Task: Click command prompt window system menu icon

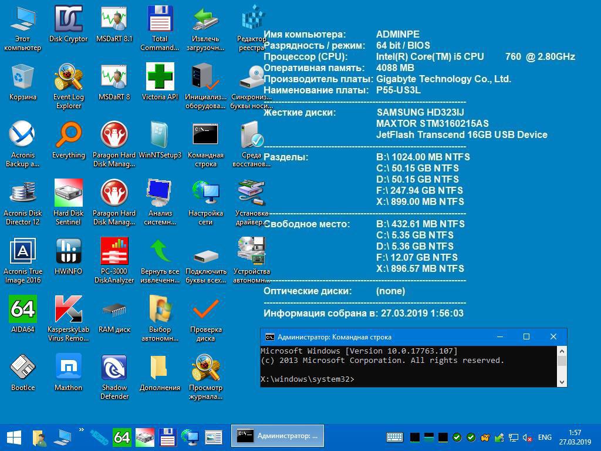Action: point(269,336)
